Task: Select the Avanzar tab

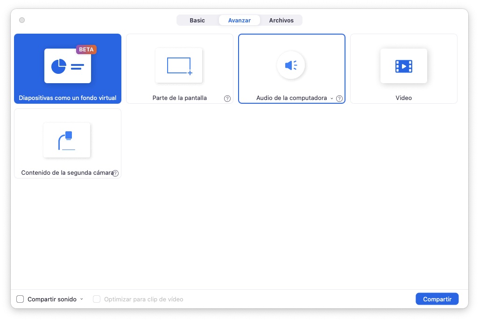Action: (x=239, y=21)
